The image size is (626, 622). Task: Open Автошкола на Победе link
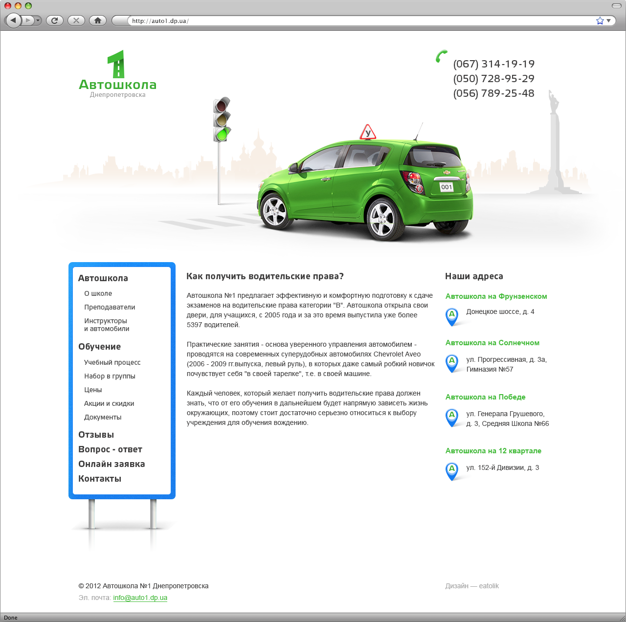tap(485, 397)
